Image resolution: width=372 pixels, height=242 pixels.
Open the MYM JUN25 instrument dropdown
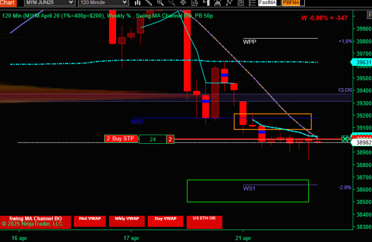pyautogui.click(x=49, y=2)
